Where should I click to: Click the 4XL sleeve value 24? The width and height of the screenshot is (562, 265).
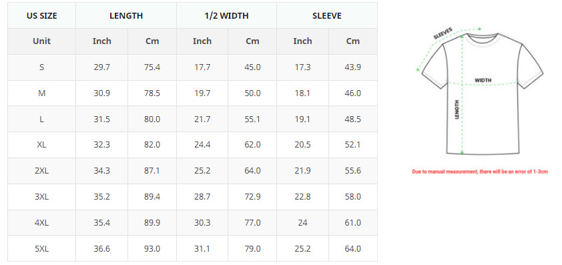(x=302, y=223)
